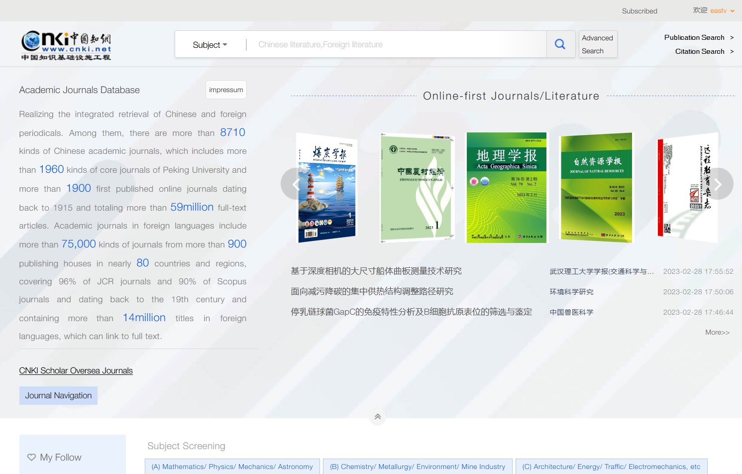The image size is (742, 474).
Task: Open the Acta Geographica Sinica cover
Action: tap(507, 188)
